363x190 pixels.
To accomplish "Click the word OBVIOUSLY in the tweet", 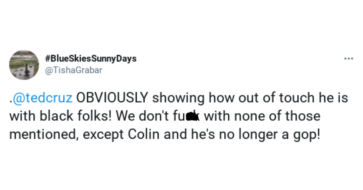I will tap(112, 98).
